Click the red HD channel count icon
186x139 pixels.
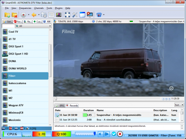click(22, 129)
